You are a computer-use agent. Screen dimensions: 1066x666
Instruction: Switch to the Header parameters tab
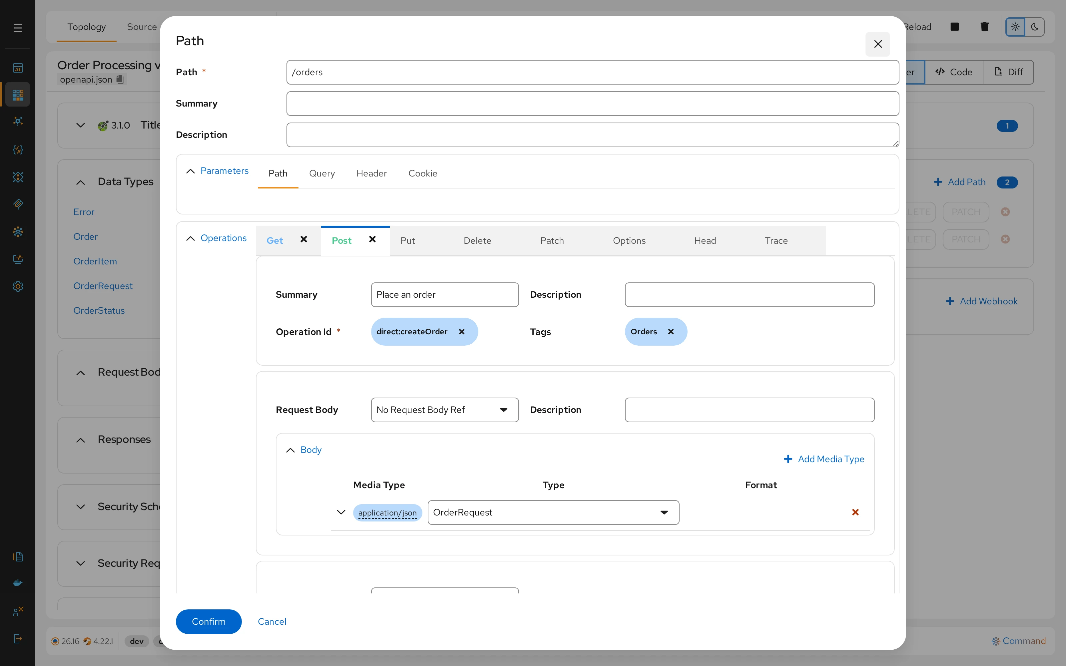coord(371,173)
